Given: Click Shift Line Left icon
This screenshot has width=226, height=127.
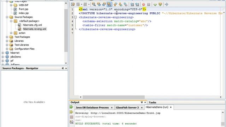Looking at the screenshot, I should coord(132,5).
